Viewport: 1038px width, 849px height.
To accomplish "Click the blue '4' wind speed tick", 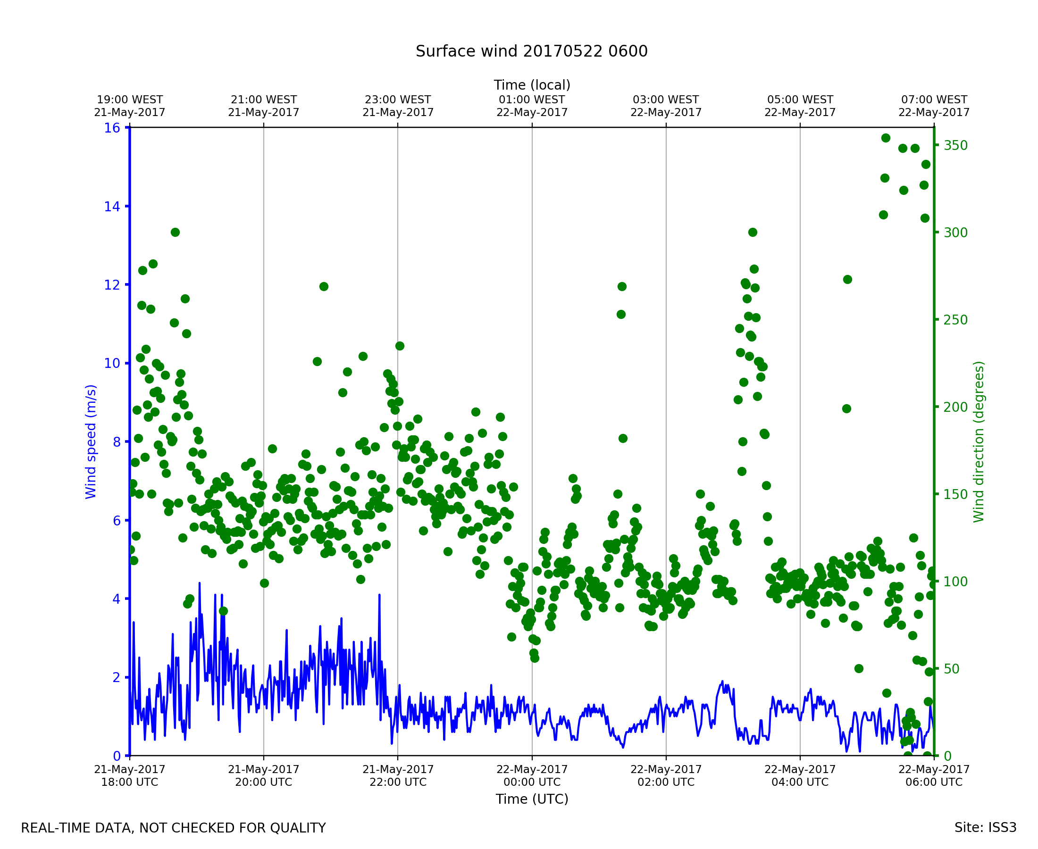I will pos(116,599).
